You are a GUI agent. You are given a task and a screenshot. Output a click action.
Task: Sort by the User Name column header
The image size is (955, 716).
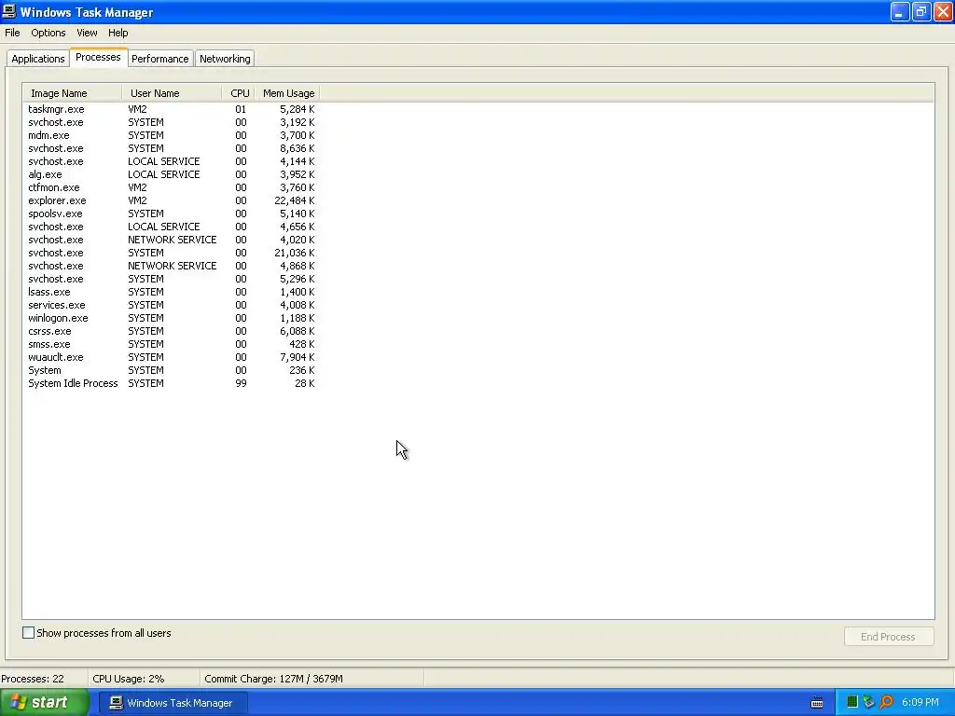pos(172,93)
